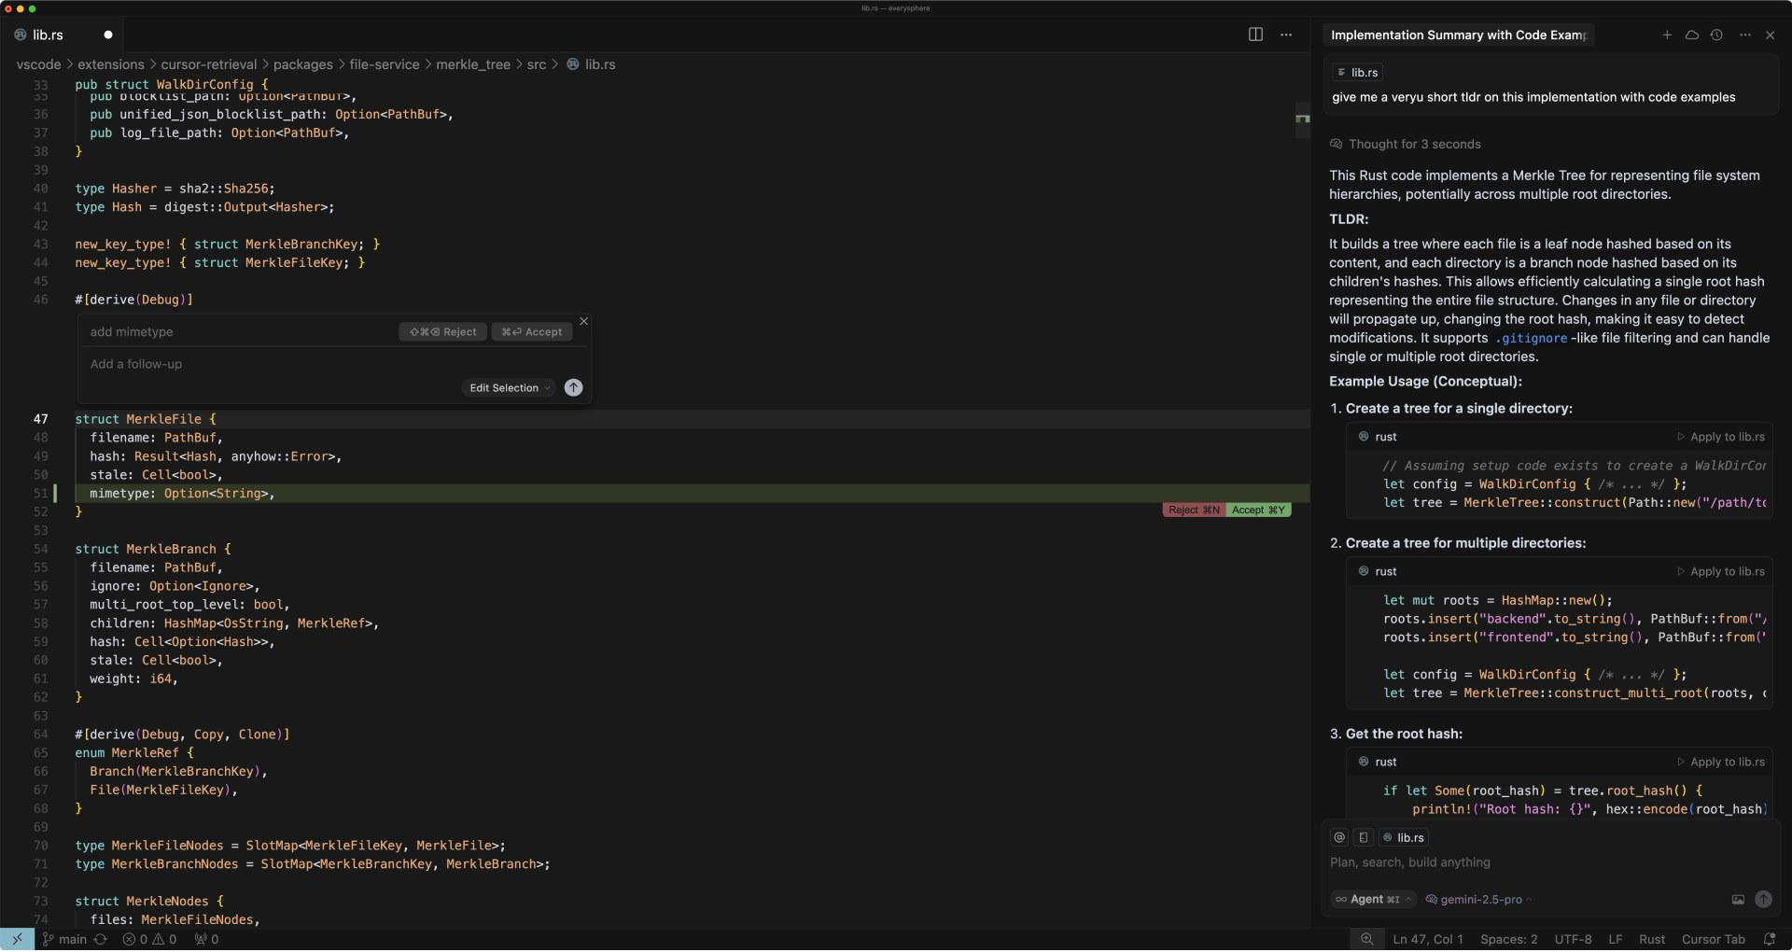1792x952 pixels.
Task: Accept the inline edit suggestion
Action: [x=532, y=332]
